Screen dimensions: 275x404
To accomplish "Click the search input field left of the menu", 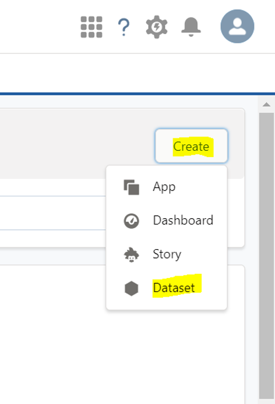I will click(53, 213).
